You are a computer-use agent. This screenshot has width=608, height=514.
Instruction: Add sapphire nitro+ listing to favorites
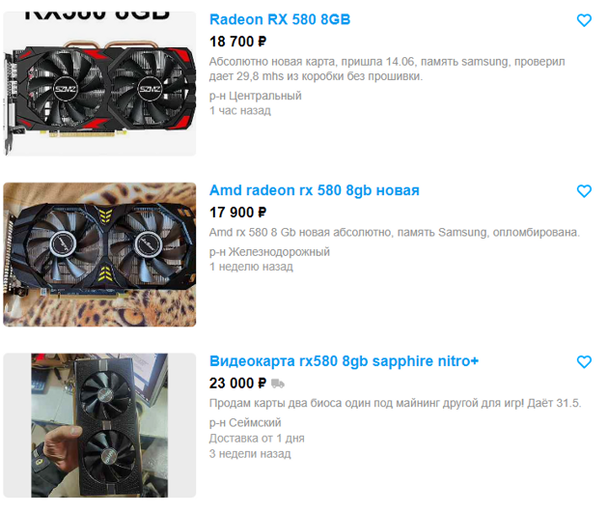pos(584,361)
